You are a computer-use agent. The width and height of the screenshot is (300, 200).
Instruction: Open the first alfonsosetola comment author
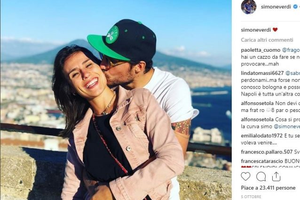257,104
